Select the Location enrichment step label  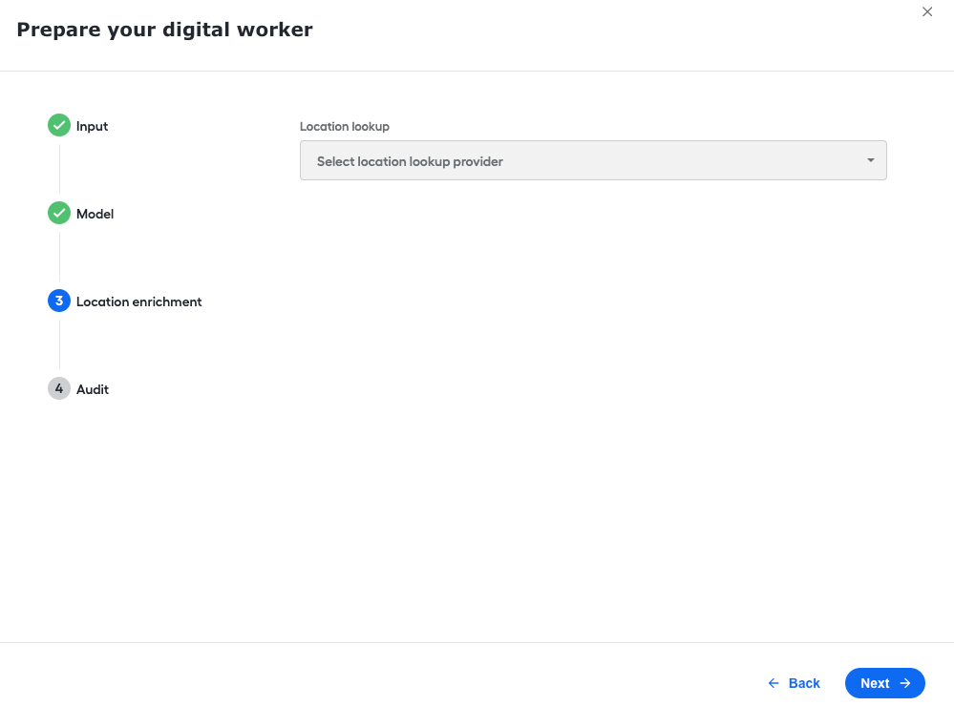click(138, 301)
